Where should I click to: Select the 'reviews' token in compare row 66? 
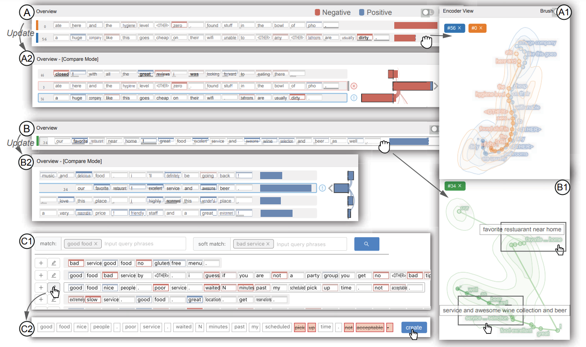162,74
